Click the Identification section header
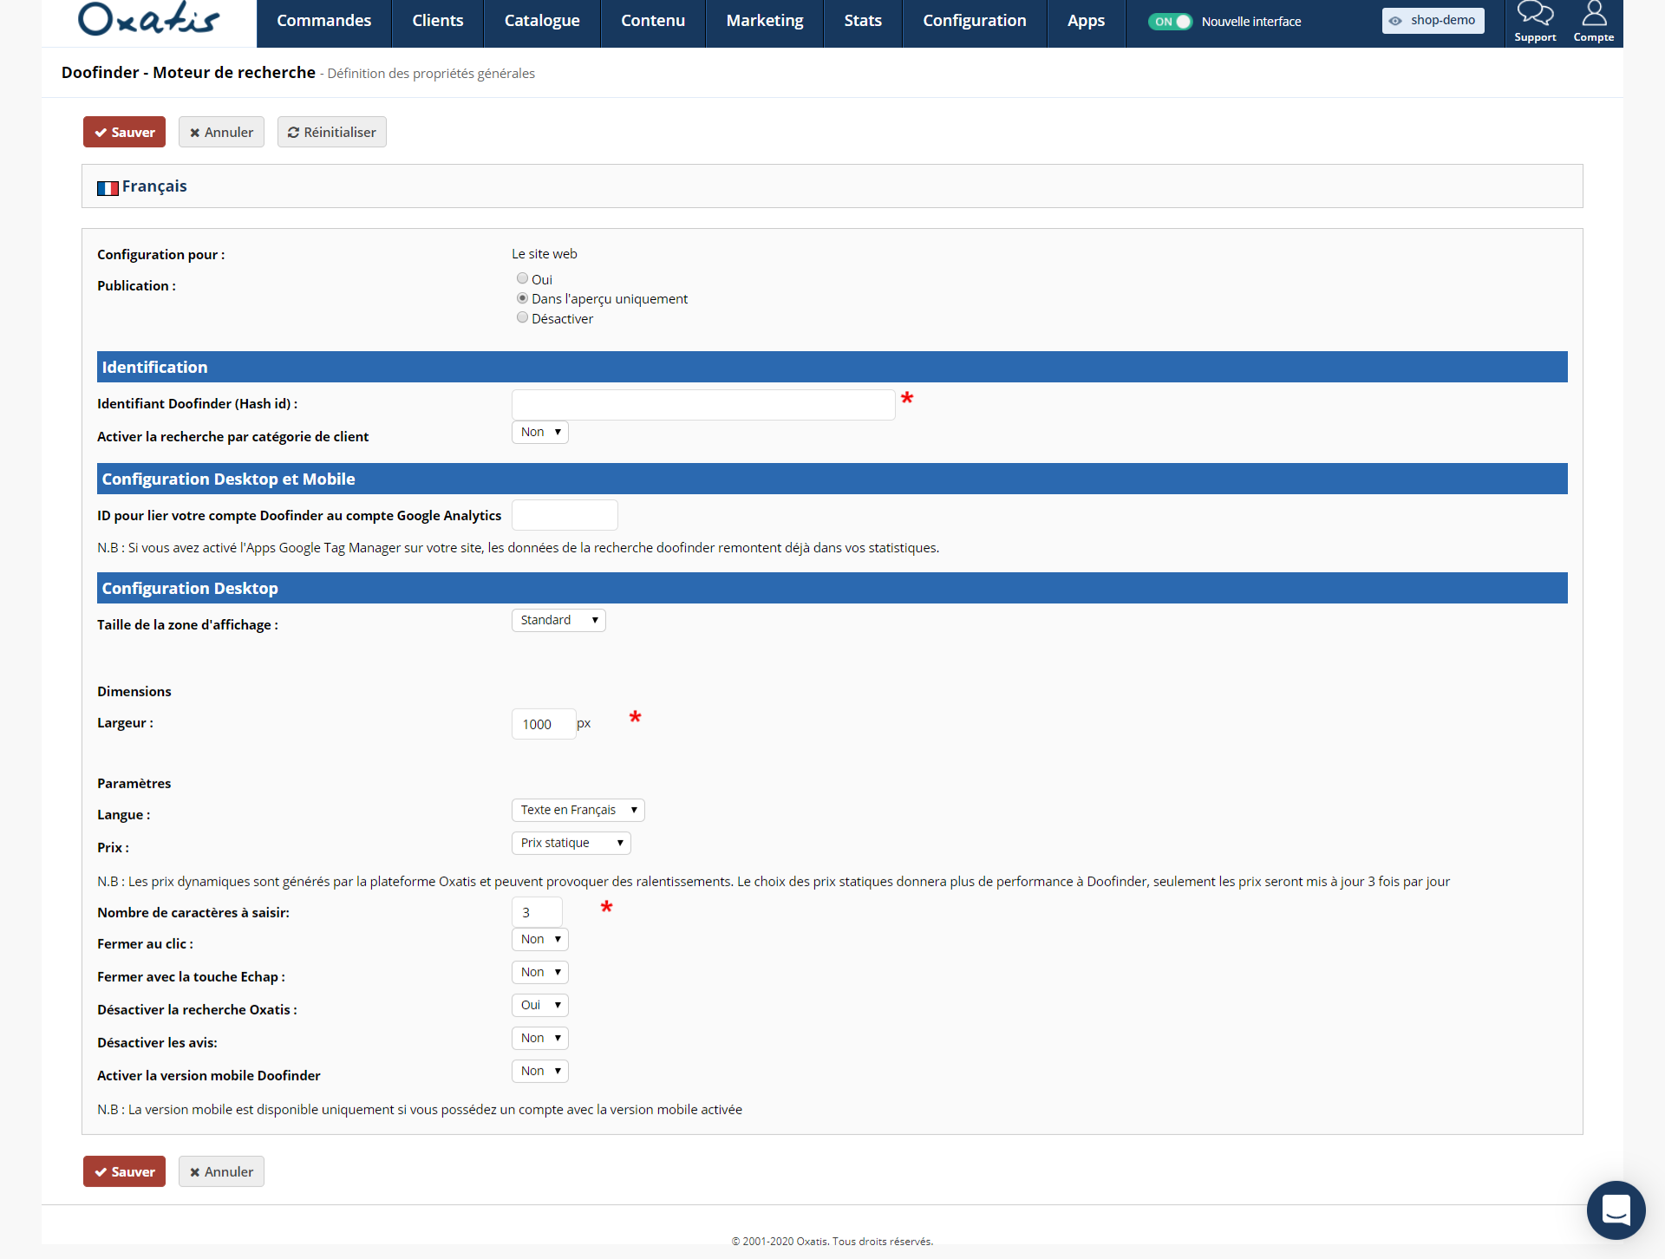The height and width of the screenshot is (1259, 1665). click(x=832, y=367)
